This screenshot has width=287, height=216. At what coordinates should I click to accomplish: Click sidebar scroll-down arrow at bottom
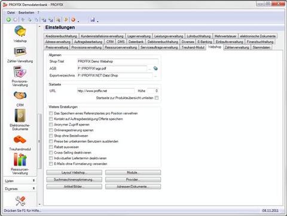click(39, 204)
